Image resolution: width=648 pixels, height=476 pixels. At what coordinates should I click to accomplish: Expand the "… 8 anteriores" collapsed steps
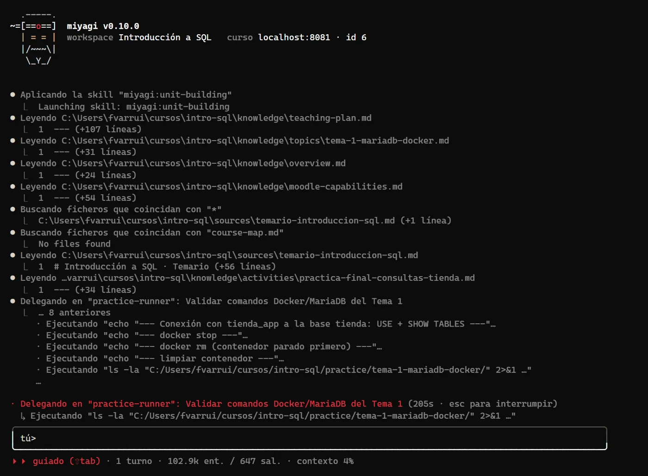(x=75, y=313)
